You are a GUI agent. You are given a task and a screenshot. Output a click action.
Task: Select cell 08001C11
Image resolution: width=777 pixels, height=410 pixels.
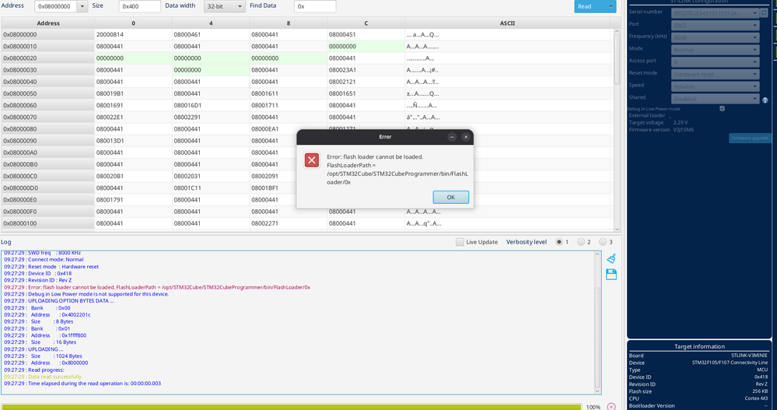click(211, 188)
